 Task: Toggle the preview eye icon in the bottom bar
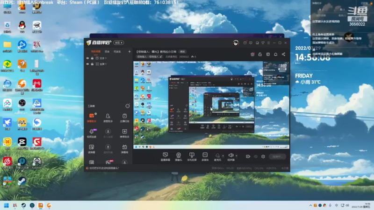click(x=256, y=156)
